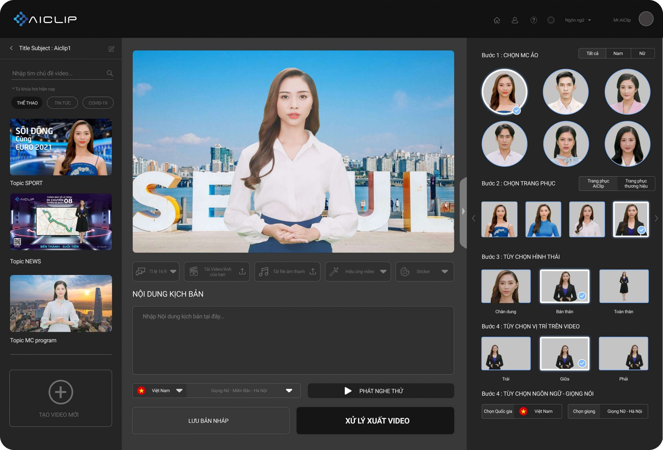This screenshot has height=450, width=663.
Task: Open the home icon in the top bar
Action: coord(496,20)
